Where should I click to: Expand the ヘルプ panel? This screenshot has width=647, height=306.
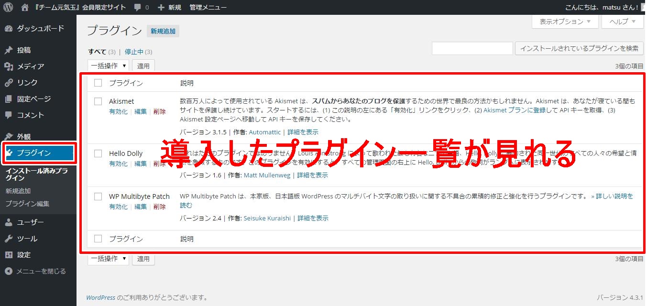(622, 22)
